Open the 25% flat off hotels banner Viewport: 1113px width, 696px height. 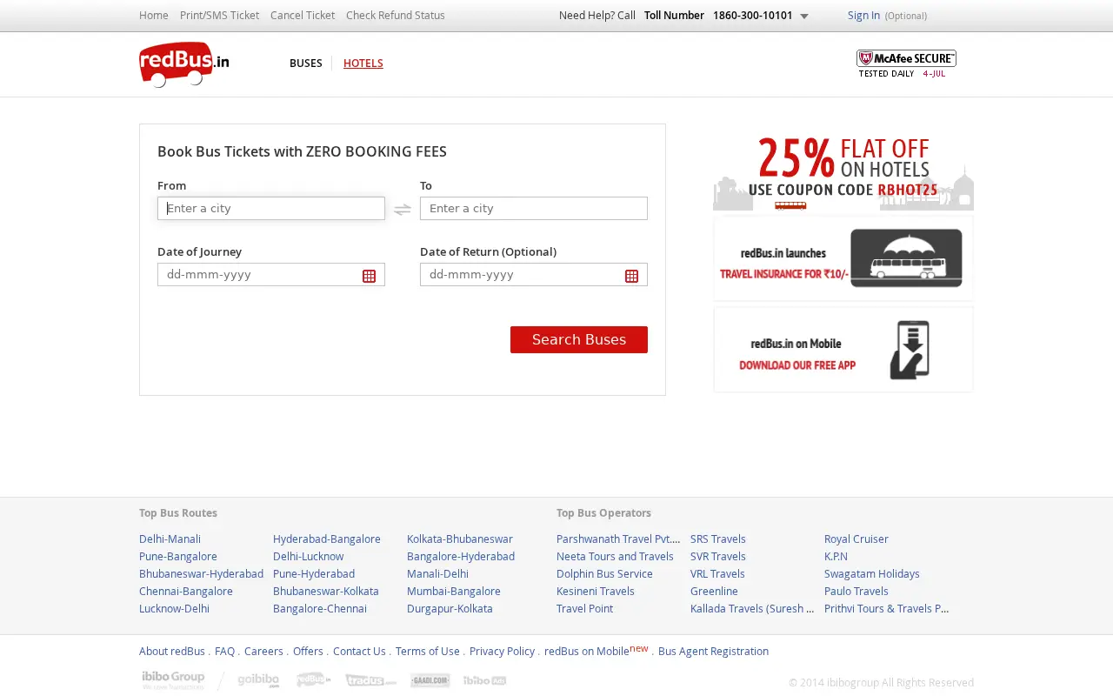[x=843, y=171]
